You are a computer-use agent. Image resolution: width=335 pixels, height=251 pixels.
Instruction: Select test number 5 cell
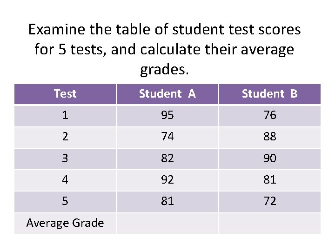pyautogui.click(x=65, y=201)
